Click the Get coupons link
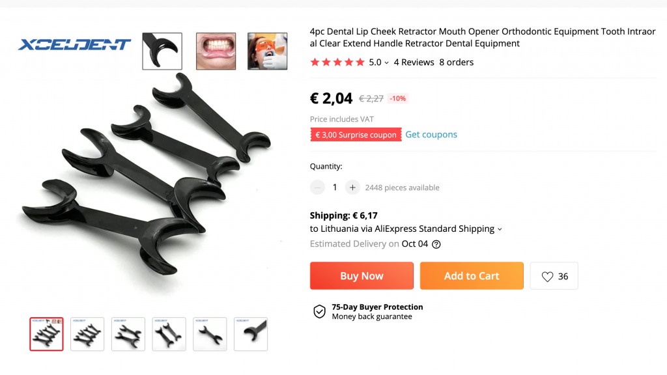This screenshot has width=667, height=375. pos(431,134)
